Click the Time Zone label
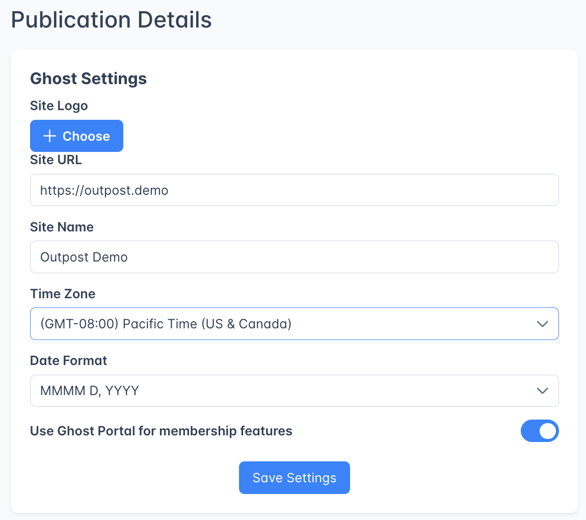Viewport: 586px width, 520px height. [62, 294]
